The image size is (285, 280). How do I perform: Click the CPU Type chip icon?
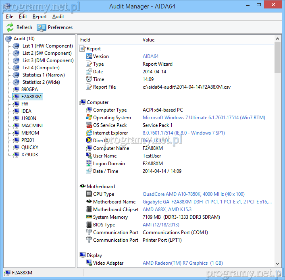coord(89,194)
